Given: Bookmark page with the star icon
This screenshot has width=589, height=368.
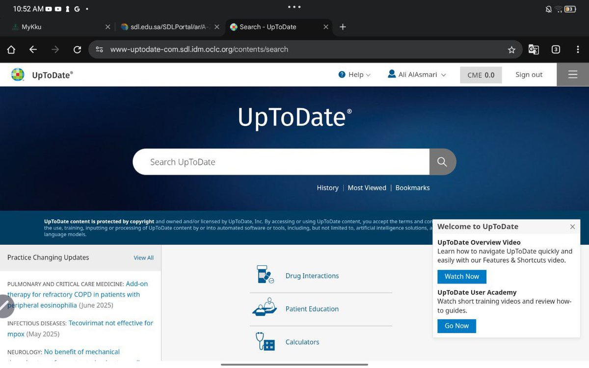Looking at the screenshot, I should click(x=511, y=50).
